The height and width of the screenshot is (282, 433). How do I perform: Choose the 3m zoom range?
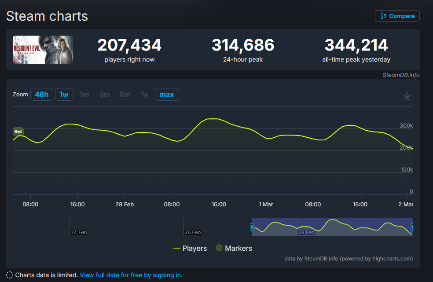coord(104,94)
